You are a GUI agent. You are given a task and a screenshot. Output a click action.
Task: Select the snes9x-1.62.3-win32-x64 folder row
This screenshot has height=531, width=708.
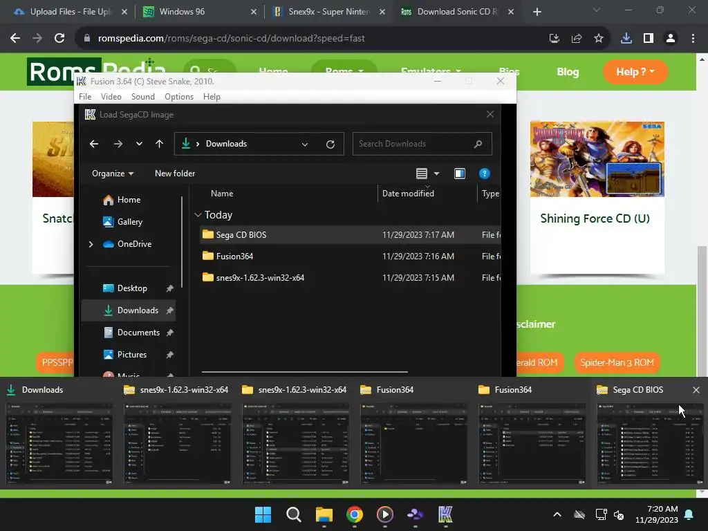pos(350,278)
